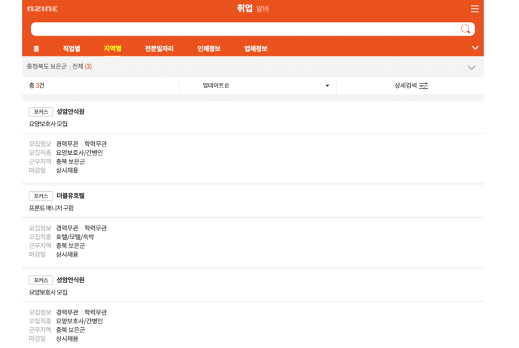Click the 상세검색 filter sliders icon
Image resolution: width=519 pixels, height=348 pixels.
pyautogui.click(x=424, y=86)
